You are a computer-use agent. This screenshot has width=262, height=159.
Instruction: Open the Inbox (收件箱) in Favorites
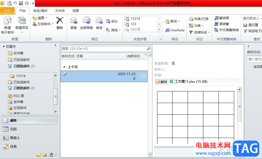coord(15,53)
